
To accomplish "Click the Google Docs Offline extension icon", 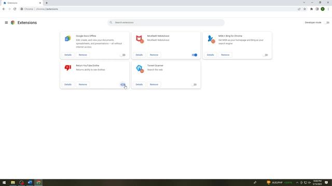I will (68, 38).
